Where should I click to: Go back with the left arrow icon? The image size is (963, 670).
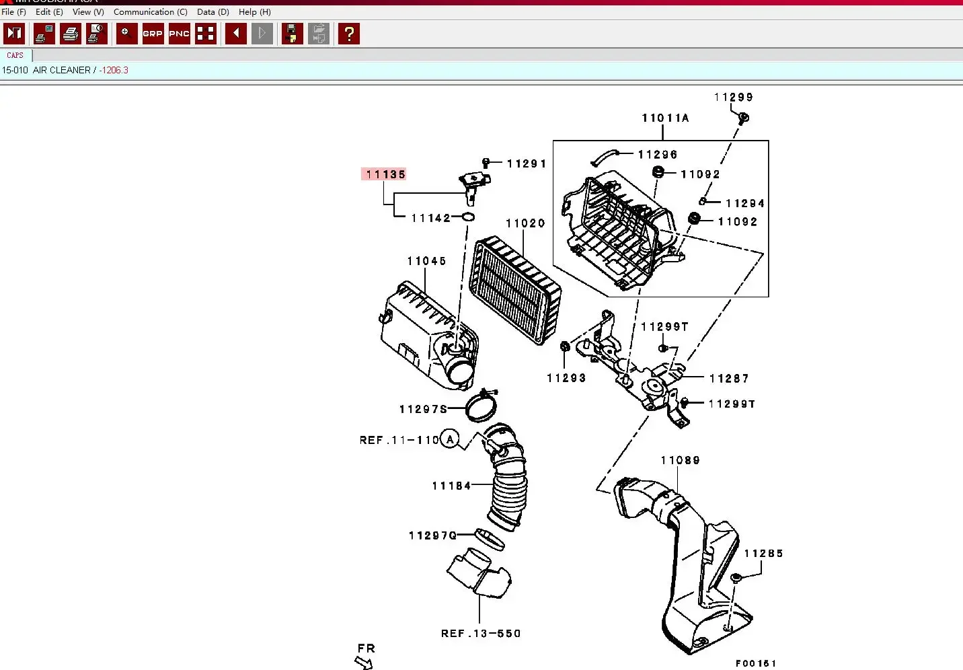(x=235, y=34)
